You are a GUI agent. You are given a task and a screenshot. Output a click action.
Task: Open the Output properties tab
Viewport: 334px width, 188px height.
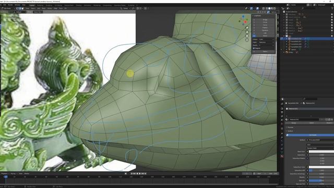(x=282, y=112)
